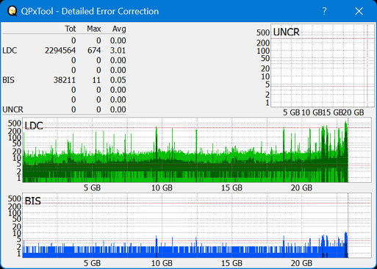
Task: Click the LDC title inside the graph
Action: point(34,126)
